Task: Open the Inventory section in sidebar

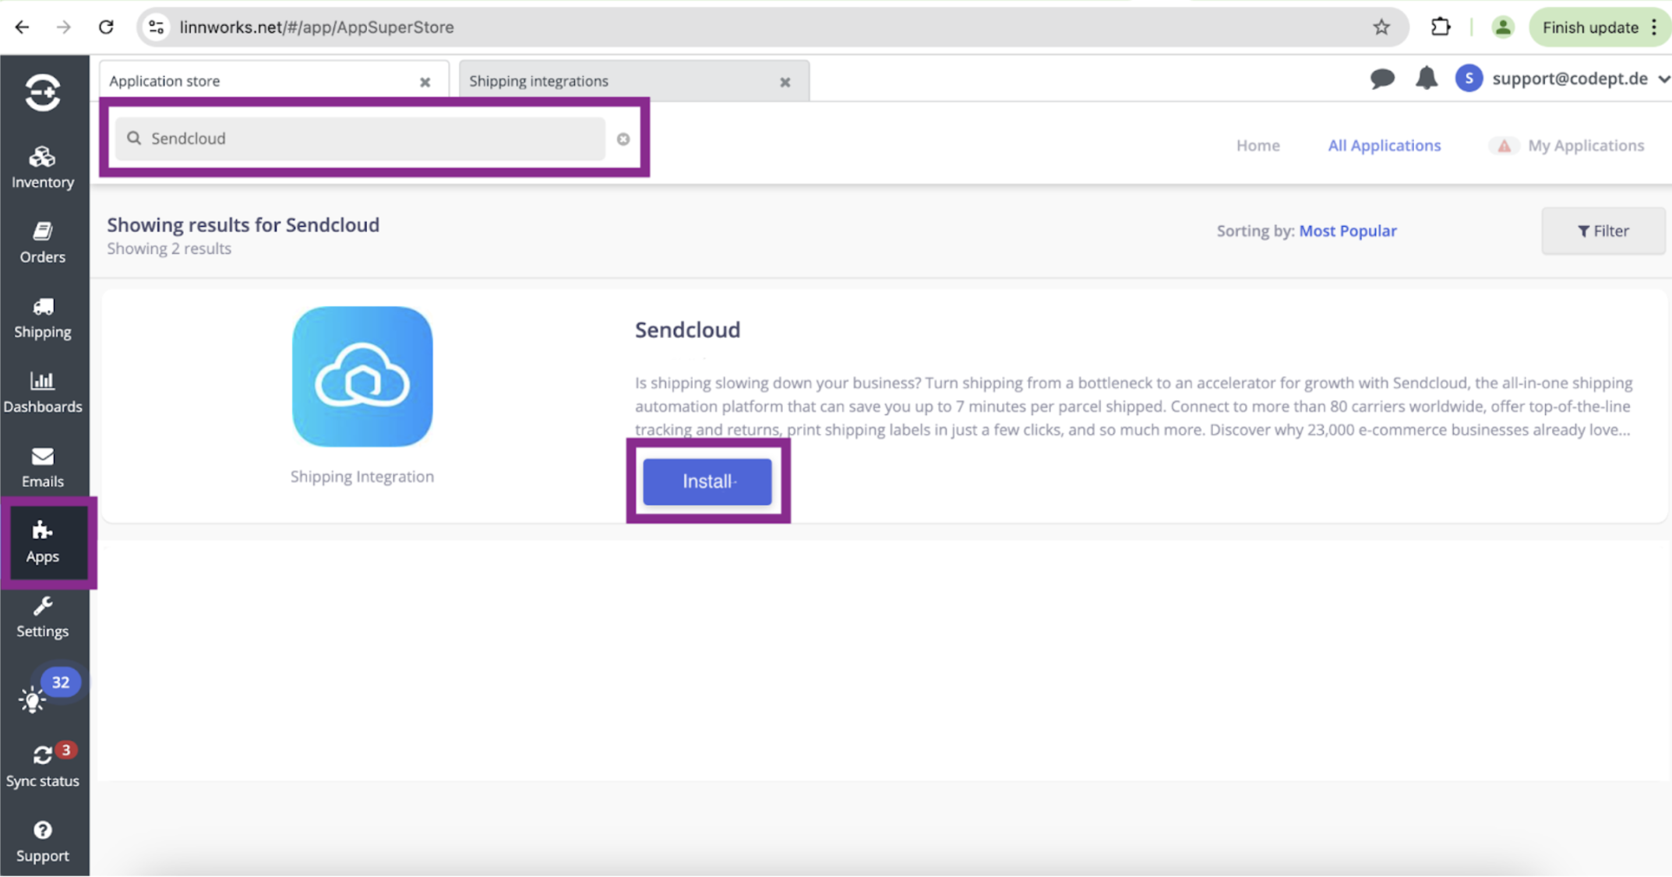Action: [x=43, y=167]
